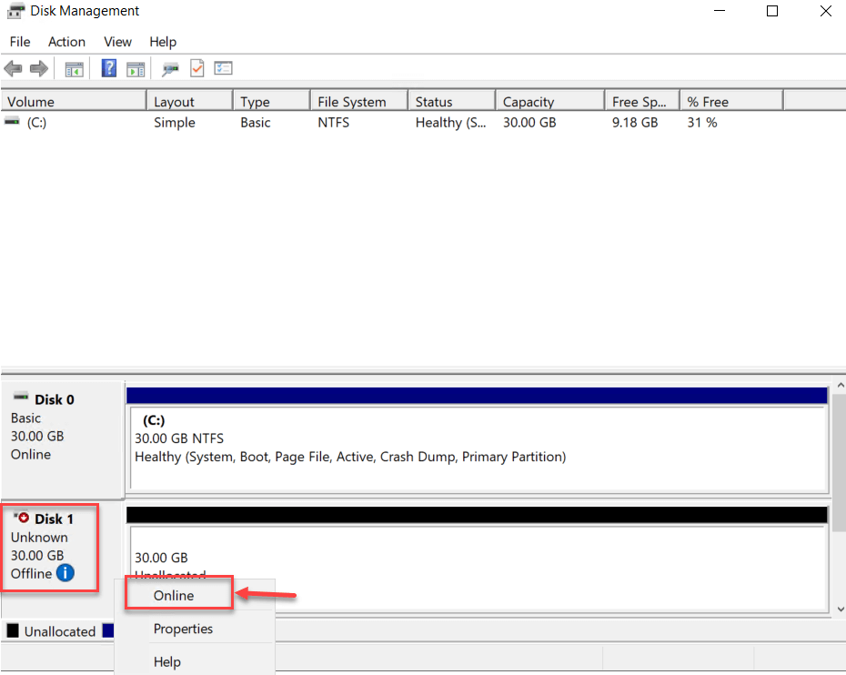
Task: Toggle the Show/Hide Action Pane icon
Action: click(x=136, y=68)
